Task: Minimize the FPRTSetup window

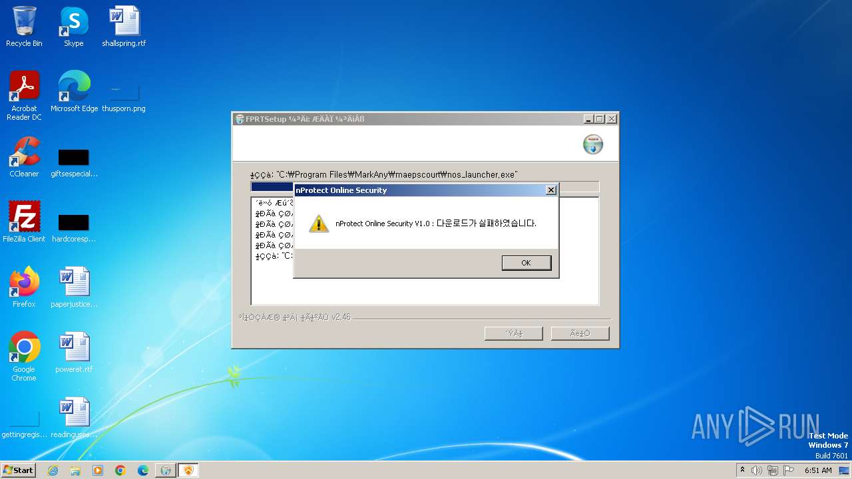Action: click(588, 119)
